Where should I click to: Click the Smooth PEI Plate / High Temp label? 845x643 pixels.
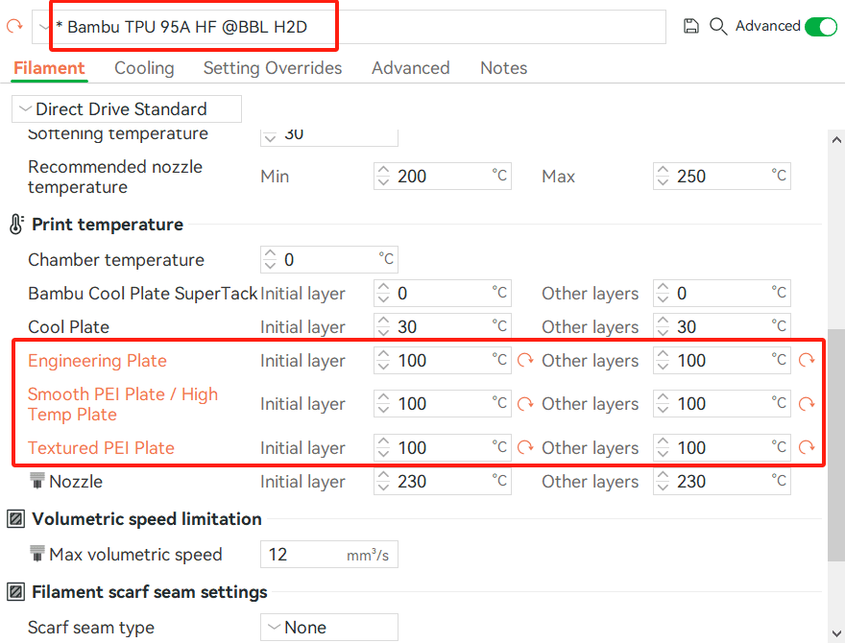click(123, 404)
